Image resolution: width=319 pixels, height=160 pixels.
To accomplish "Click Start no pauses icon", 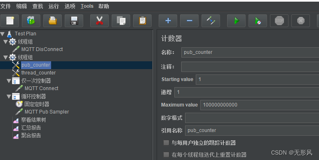I will pyautogui.click(x=258, y=21).
